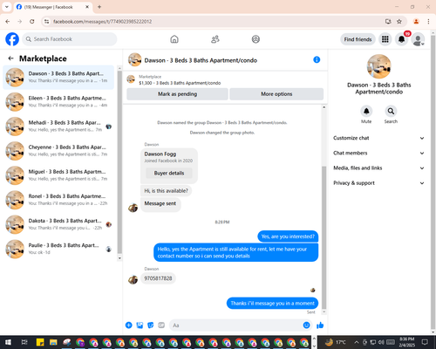
Task: Click Mark as pending button
Action: (177, 94)
